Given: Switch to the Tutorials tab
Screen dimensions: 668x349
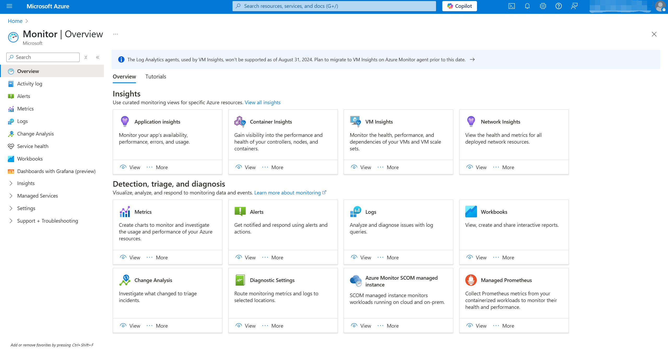Looking at the screenshot, I should click(x=156, y=77).
